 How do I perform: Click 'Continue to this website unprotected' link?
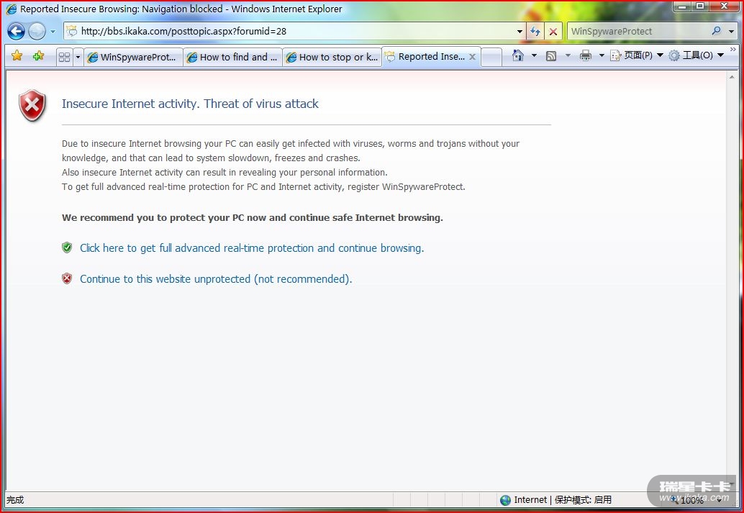(x=216, y=278)
